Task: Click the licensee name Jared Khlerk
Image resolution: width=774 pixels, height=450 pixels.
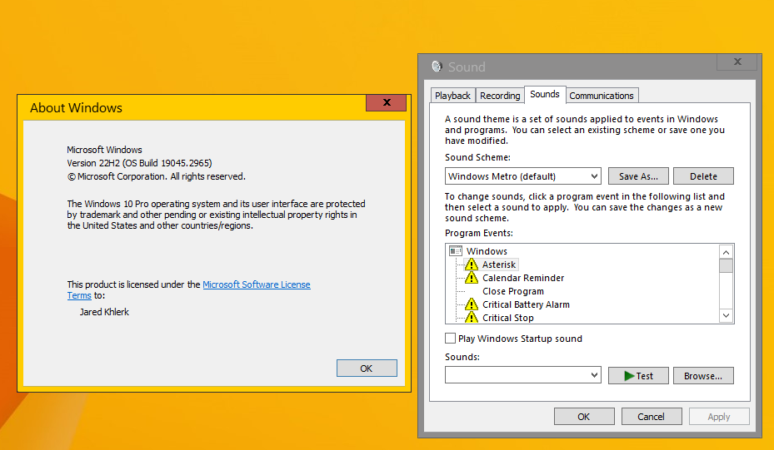Action: pyautogui.click(x=104, y=312)
